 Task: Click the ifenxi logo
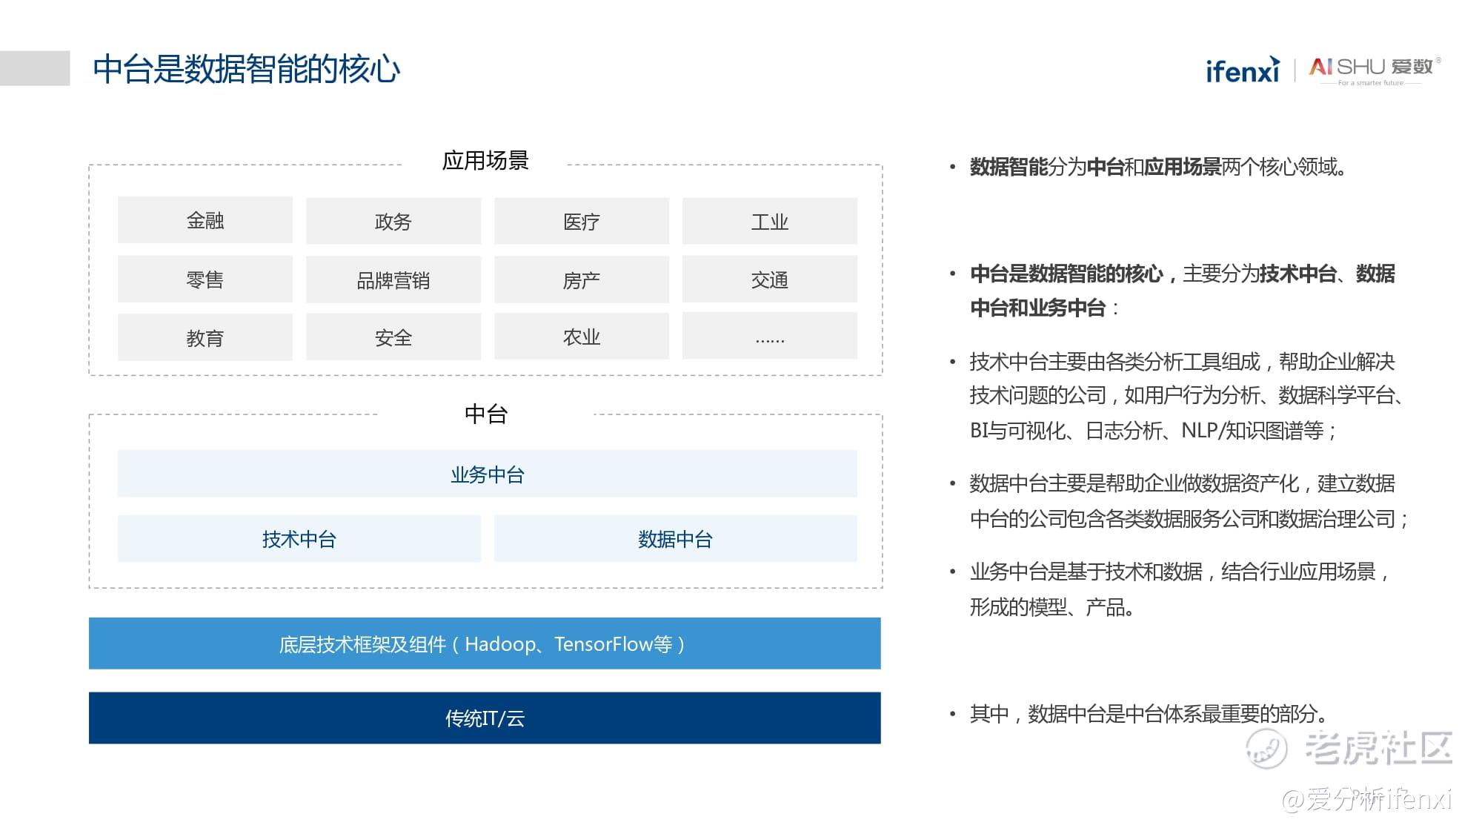[1243, 70]
